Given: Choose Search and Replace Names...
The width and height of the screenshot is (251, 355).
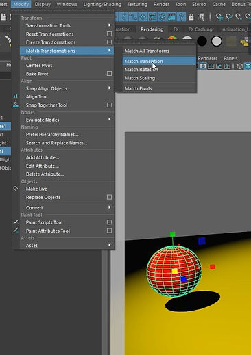Looking at the screenshot, I should 67,143.
